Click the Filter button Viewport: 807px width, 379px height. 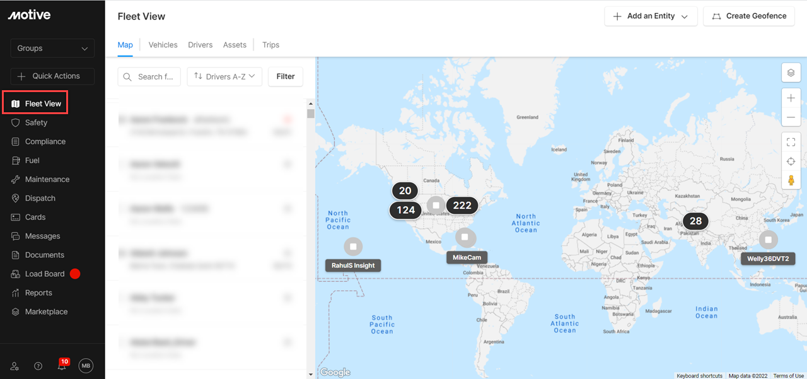tap(286, 76)
